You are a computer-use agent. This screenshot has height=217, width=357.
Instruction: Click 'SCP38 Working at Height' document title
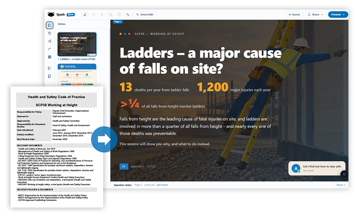pyautogui.click(x=57, y=105)
